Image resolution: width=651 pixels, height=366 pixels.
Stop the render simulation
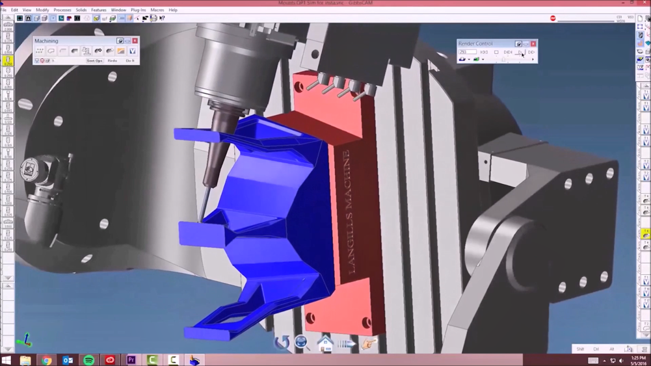[x=496, y=52]
